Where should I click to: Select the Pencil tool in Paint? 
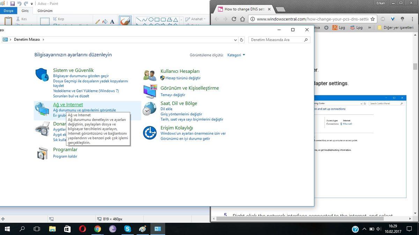tap(97, 21)
